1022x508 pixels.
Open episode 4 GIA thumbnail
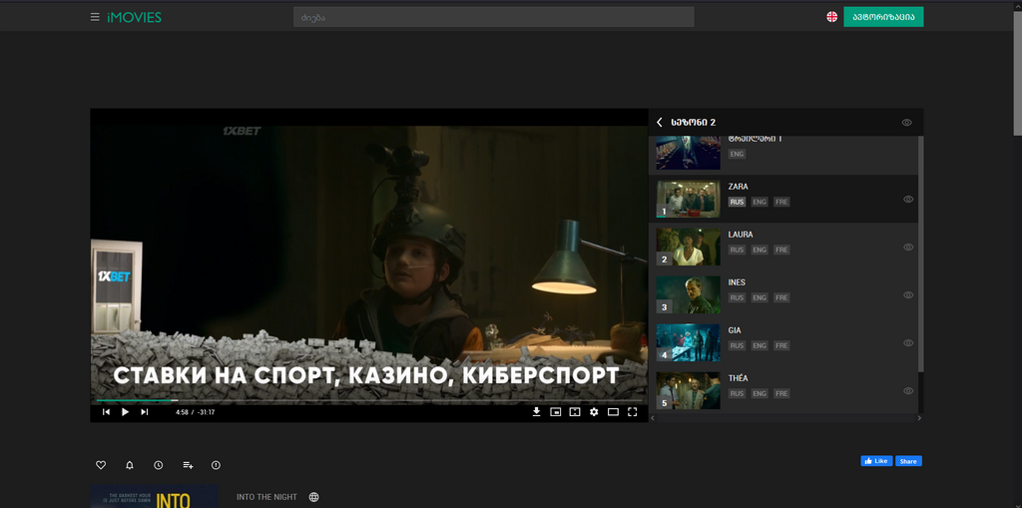click(x=688, y=343)
